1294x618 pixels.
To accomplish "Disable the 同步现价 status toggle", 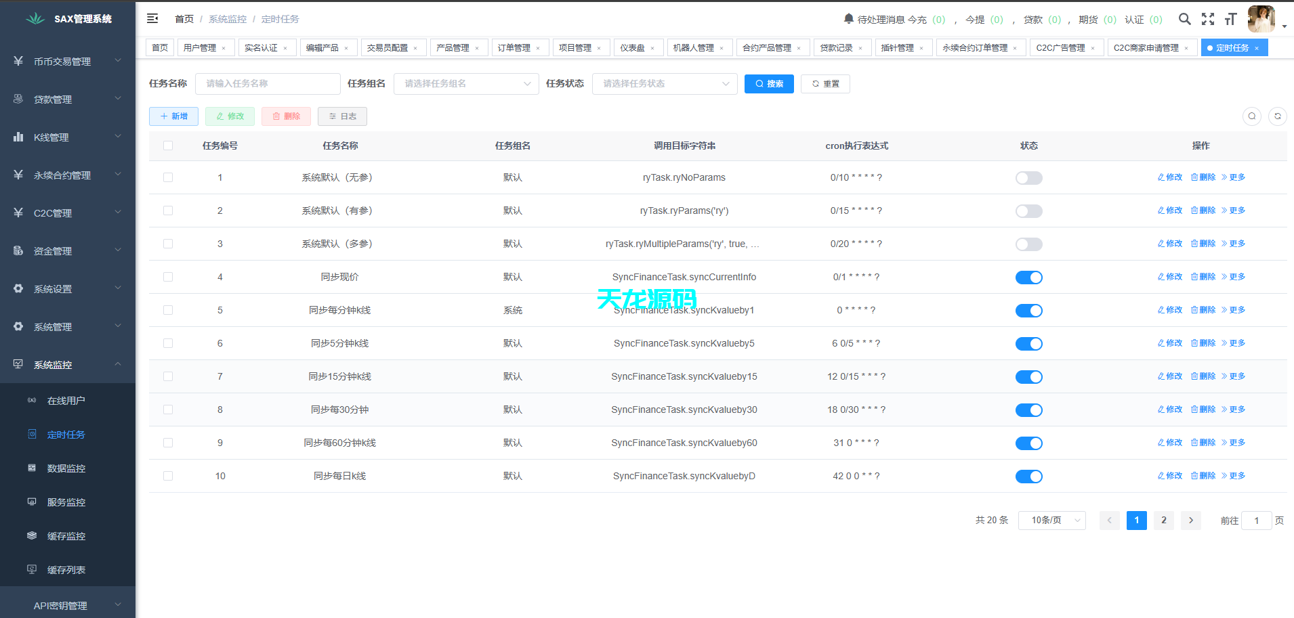I will 1028,277.
